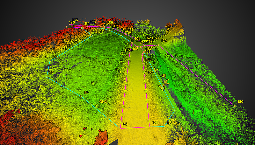Click ground control label GN2

click(103, 102)
